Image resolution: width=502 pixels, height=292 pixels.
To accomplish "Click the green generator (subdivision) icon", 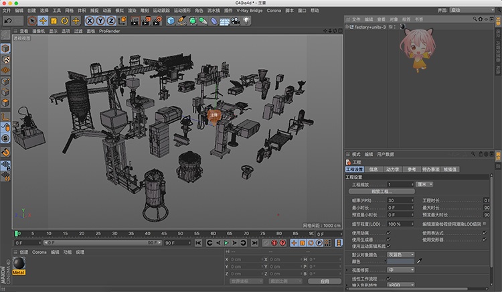I will pos(192,21).
